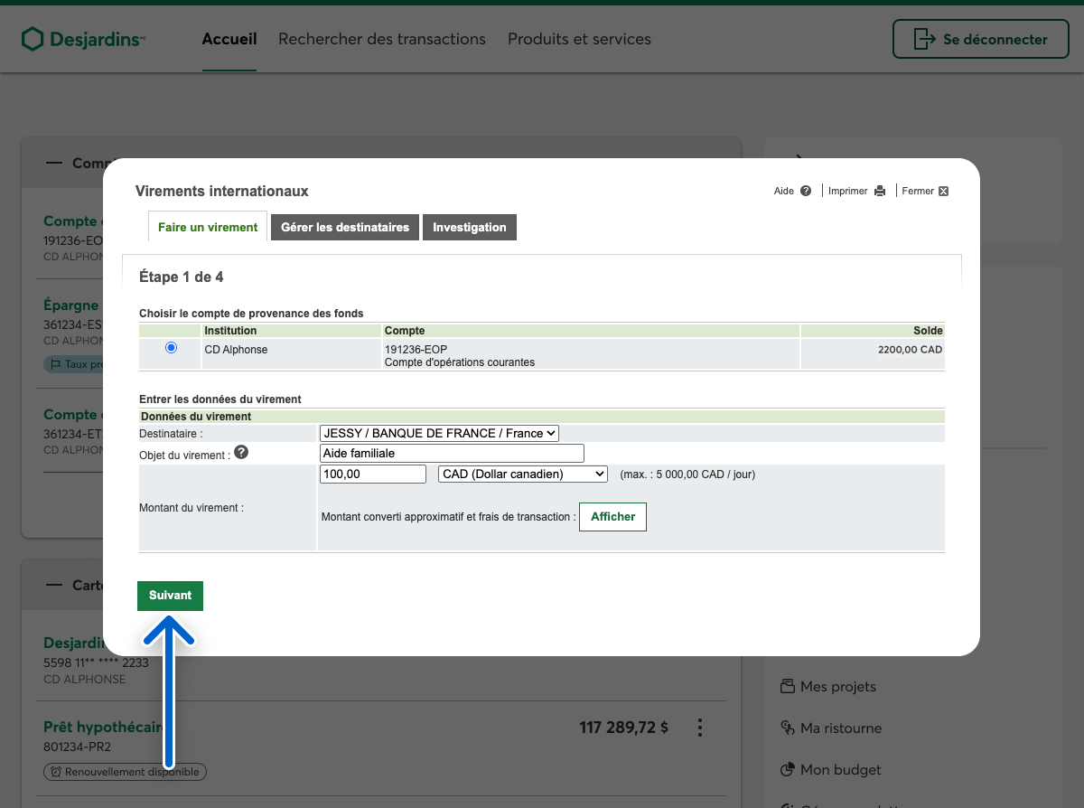The image size is (1084, 808).
Task: Open Rechercher des transactions menu
Action: 382,40
